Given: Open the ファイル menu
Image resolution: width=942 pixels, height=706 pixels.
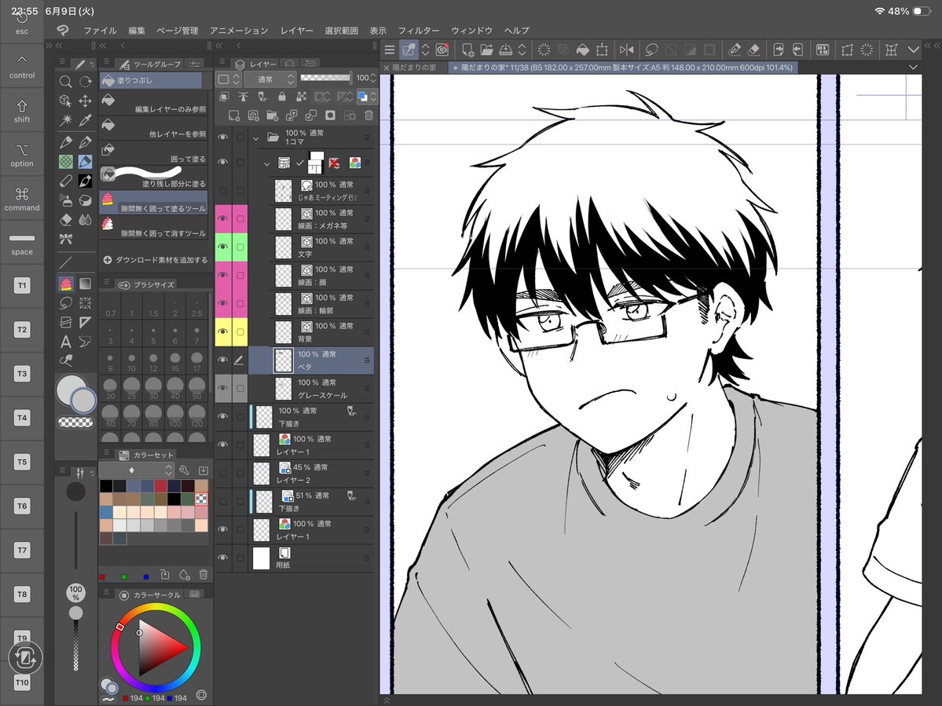Looking at the screenshot, I should click(100, 31).
